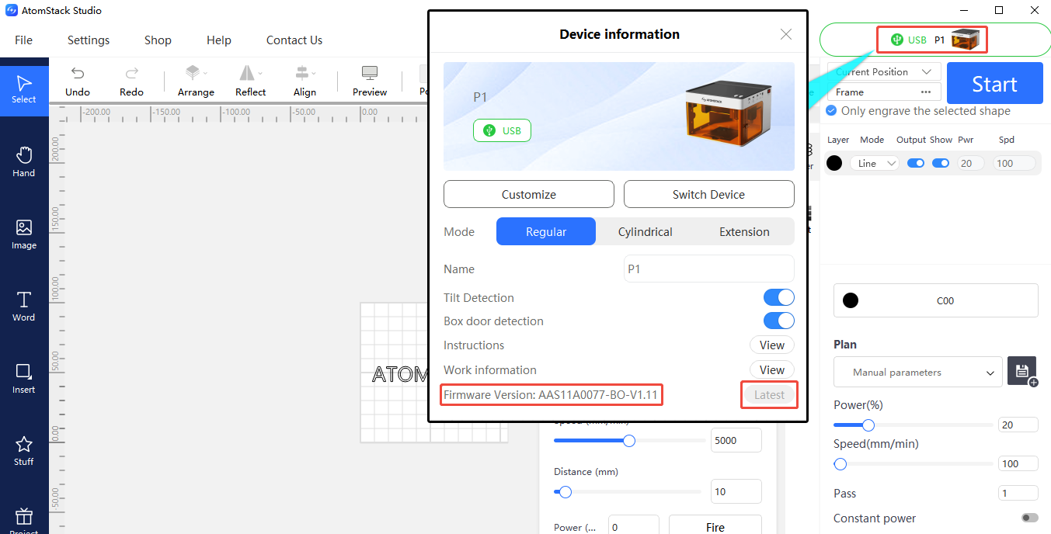Click the black layer color dot
The image size is (1051, 534).
[834, 163]
